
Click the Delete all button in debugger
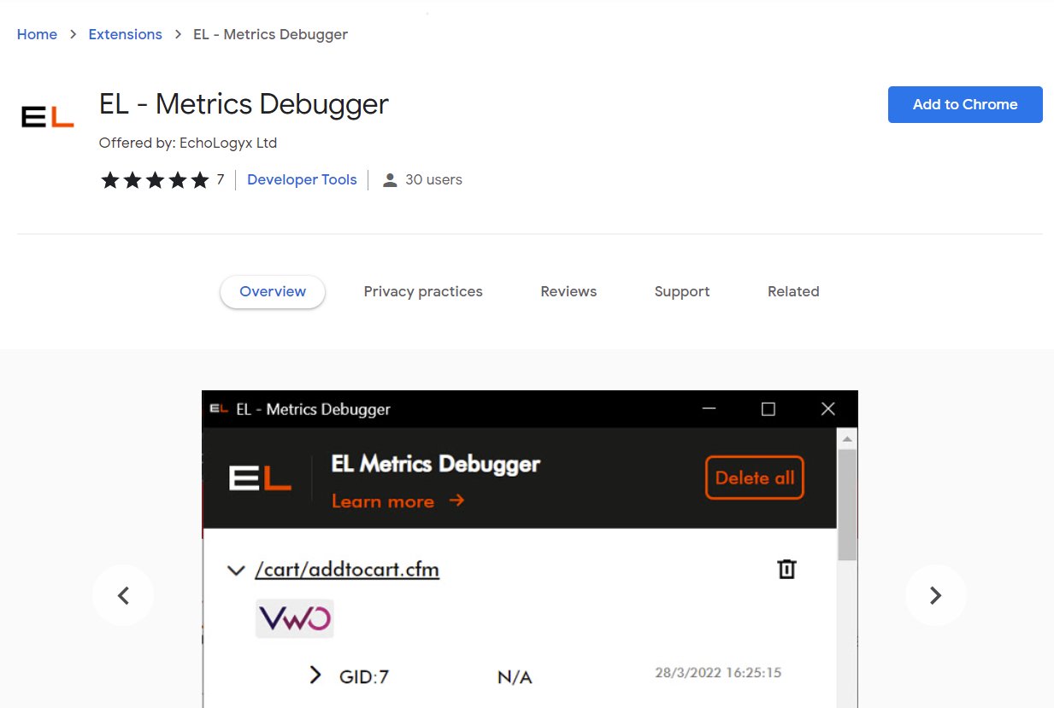(755, 477)
